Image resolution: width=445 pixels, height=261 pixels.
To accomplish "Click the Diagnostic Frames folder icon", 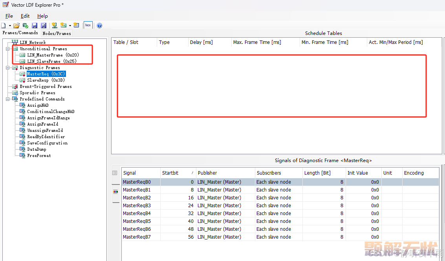I will (15, 68).
